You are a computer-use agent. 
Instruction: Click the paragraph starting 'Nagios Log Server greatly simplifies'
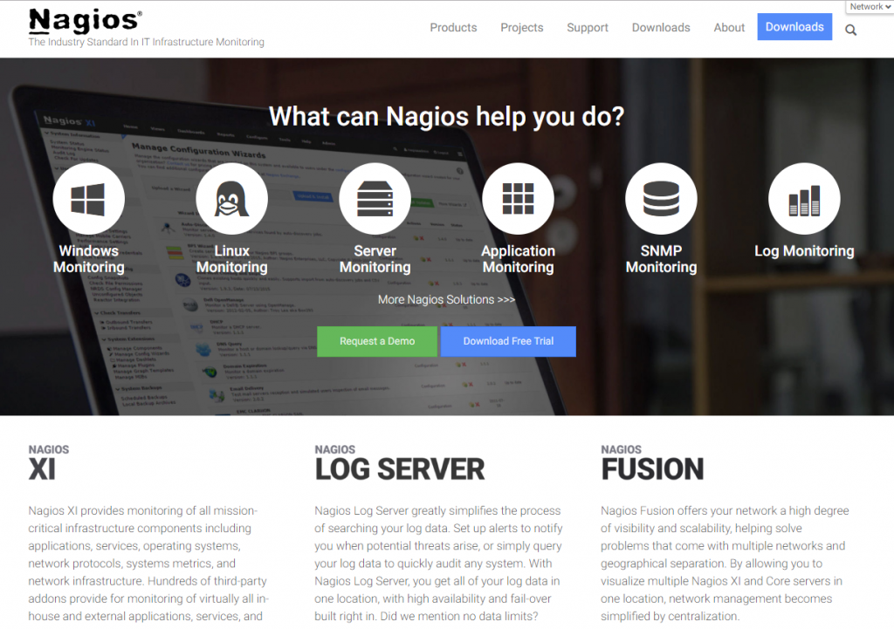(438, 564)
